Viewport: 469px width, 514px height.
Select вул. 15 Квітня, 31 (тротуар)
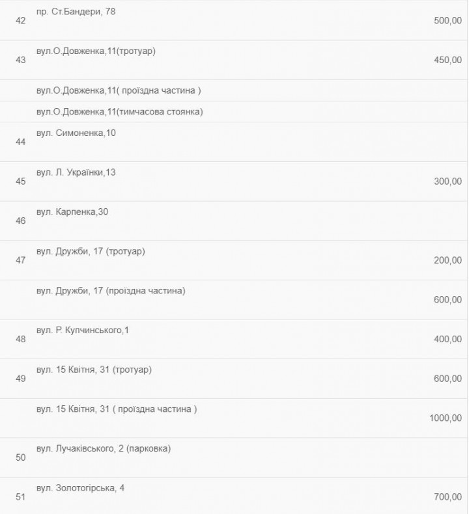[x=94, y=370]
